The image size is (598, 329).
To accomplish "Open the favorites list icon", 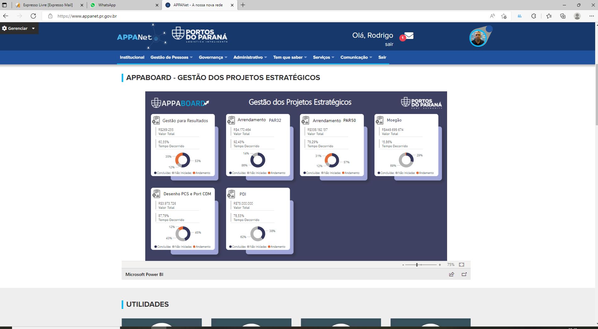I will pos(549,16).
